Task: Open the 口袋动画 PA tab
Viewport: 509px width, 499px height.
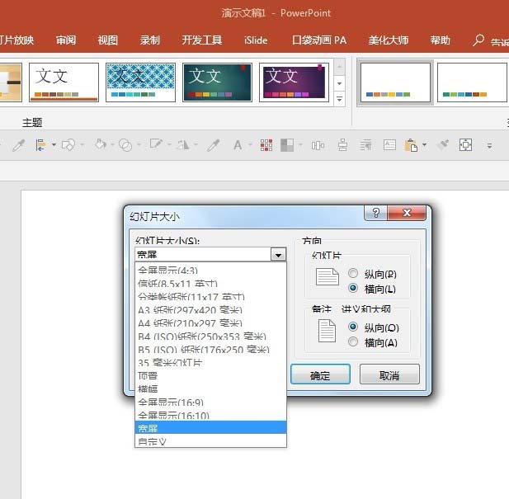Action: pos(319,40)
